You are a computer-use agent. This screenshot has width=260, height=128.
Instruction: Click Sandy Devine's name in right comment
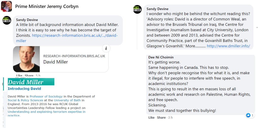[x=157, y=9]
